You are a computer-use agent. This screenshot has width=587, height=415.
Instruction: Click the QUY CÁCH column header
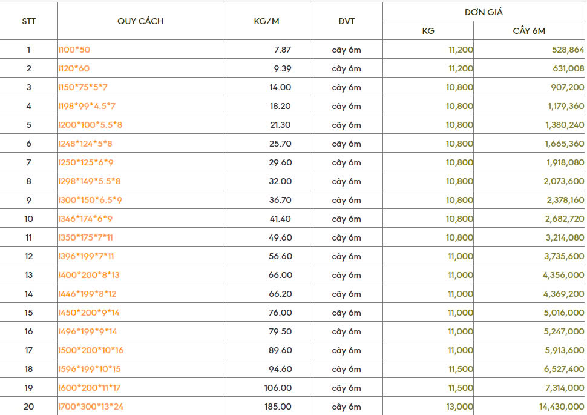tap(140, 21)
